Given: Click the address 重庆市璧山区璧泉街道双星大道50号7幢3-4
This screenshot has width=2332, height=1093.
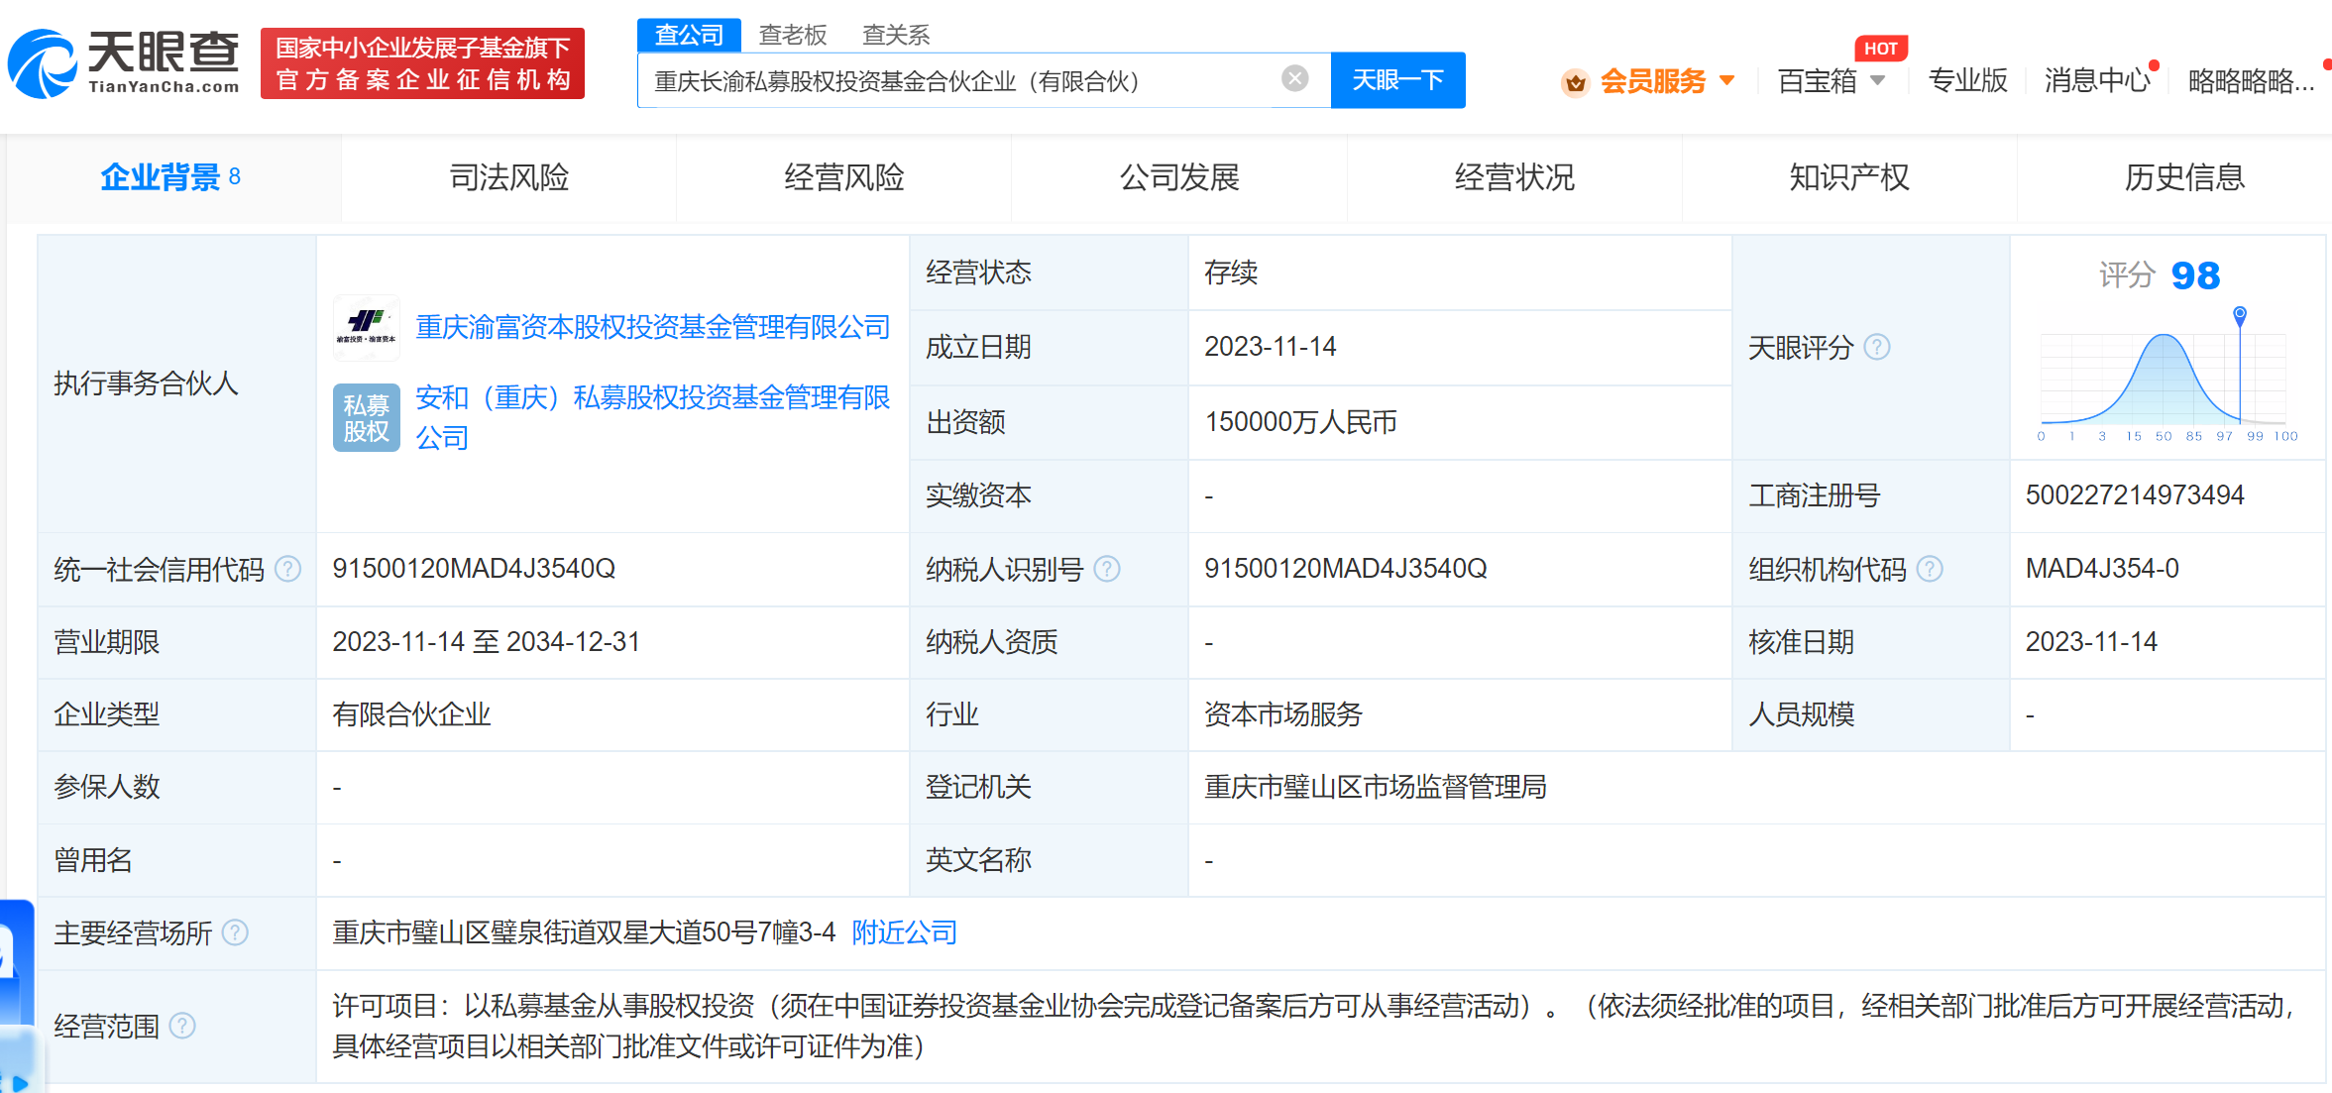Looking at the screenshot, I should (584, 932).
